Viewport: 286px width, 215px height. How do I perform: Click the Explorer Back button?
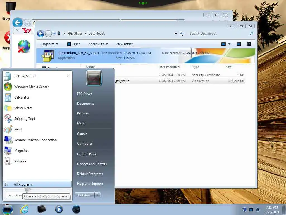click(x=40, y=34)
